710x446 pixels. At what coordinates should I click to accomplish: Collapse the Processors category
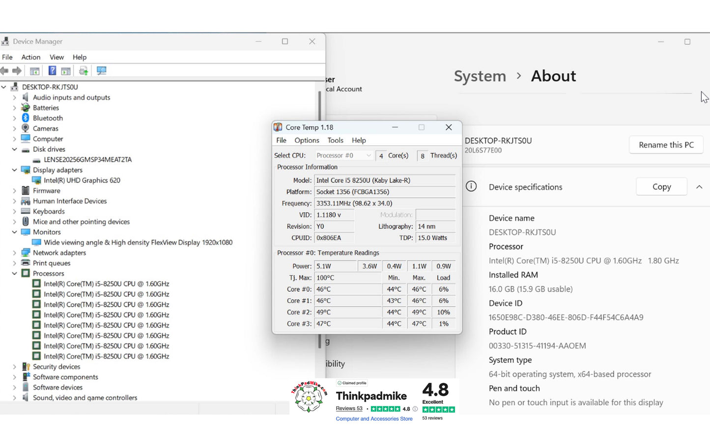pos(14,274)
